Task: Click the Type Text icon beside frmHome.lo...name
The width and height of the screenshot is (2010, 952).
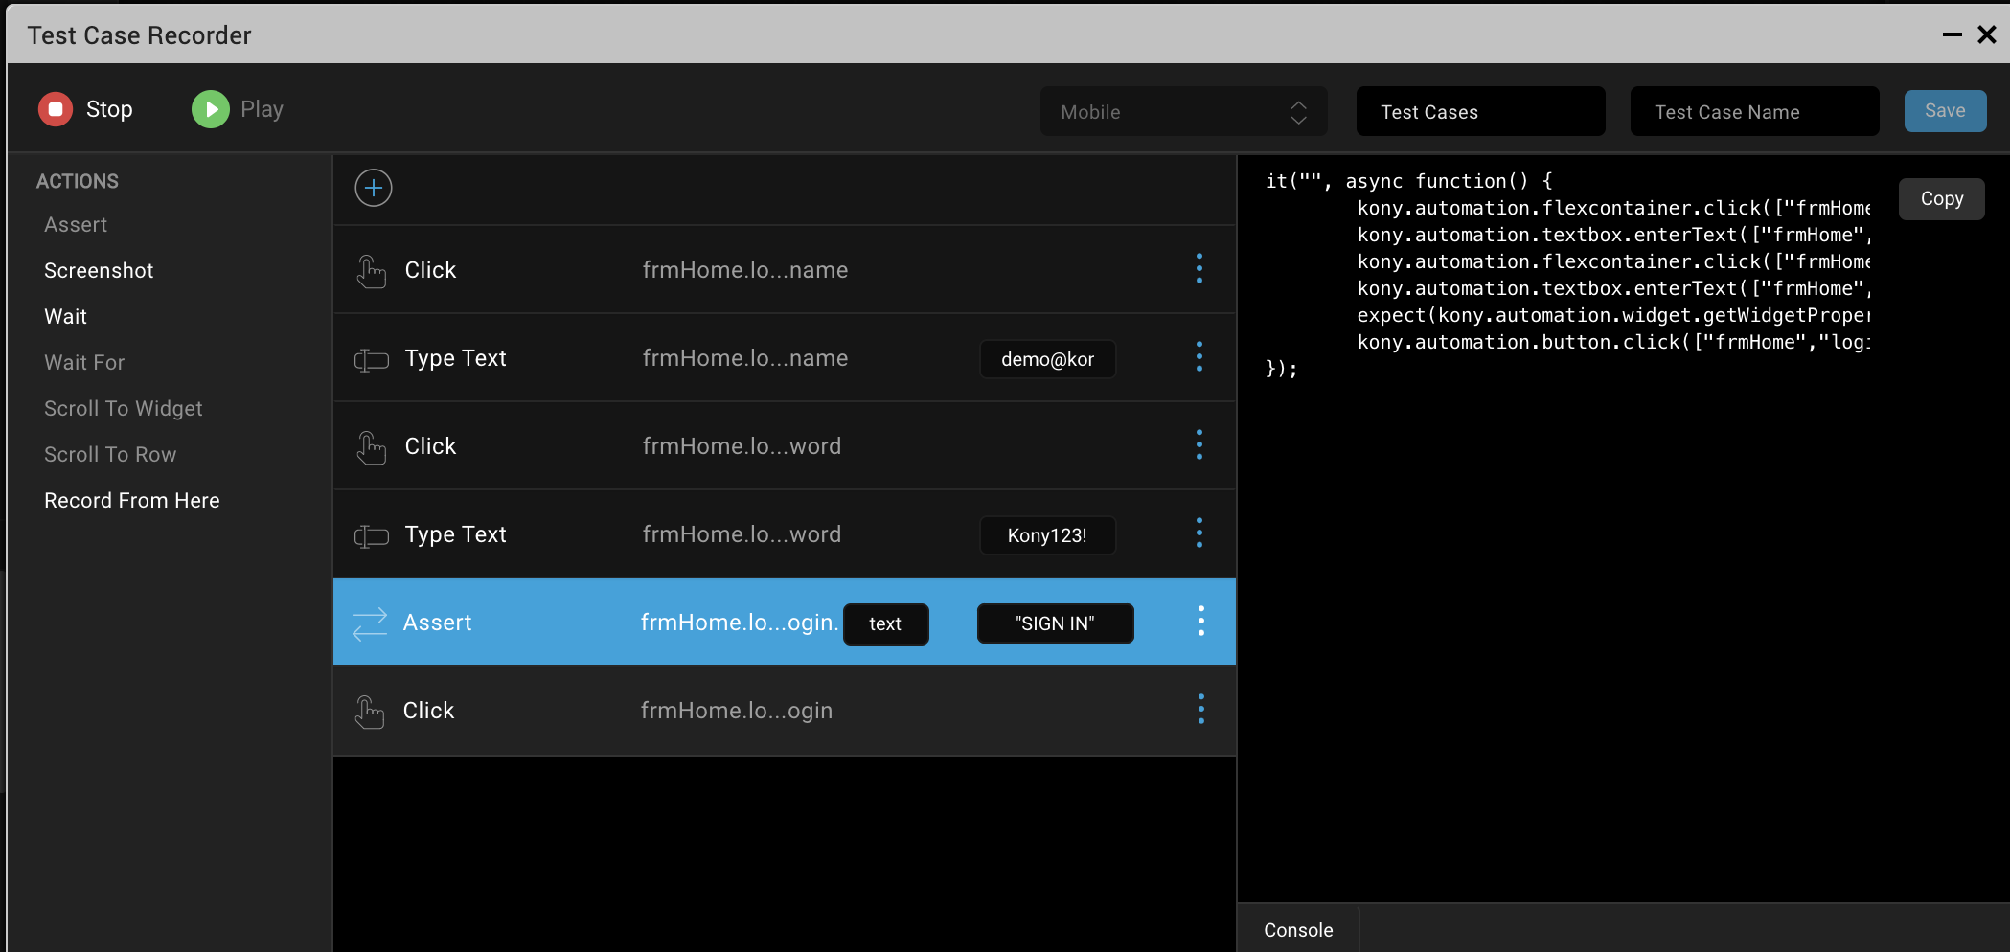Action: [370, 357]
